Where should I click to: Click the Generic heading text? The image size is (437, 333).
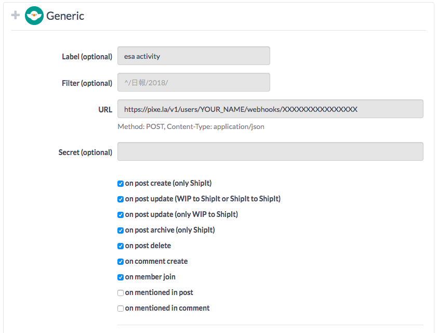pos(65,16)
